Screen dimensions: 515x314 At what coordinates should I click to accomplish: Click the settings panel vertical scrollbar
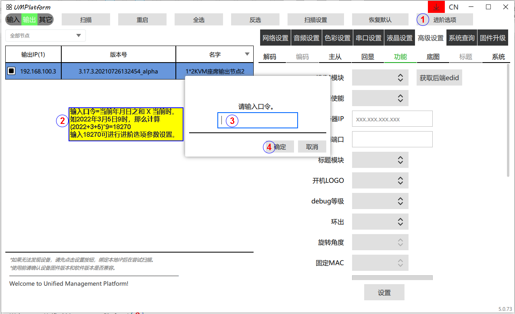508,121
